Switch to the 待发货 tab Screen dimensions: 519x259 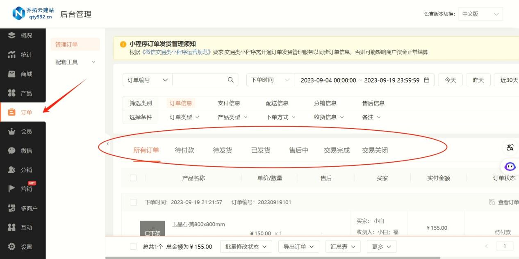(x=222, y=150)
